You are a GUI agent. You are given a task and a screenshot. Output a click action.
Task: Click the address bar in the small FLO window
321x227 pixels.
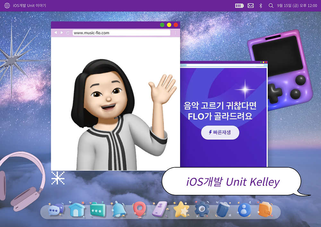click(225, 65)
